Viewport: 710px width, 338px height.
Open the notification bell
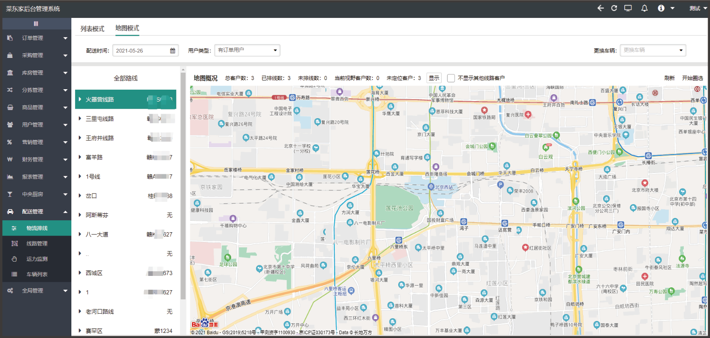point(644,8)
